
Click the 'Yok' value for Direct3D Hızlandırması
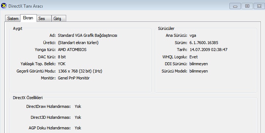tap(78, 117)
